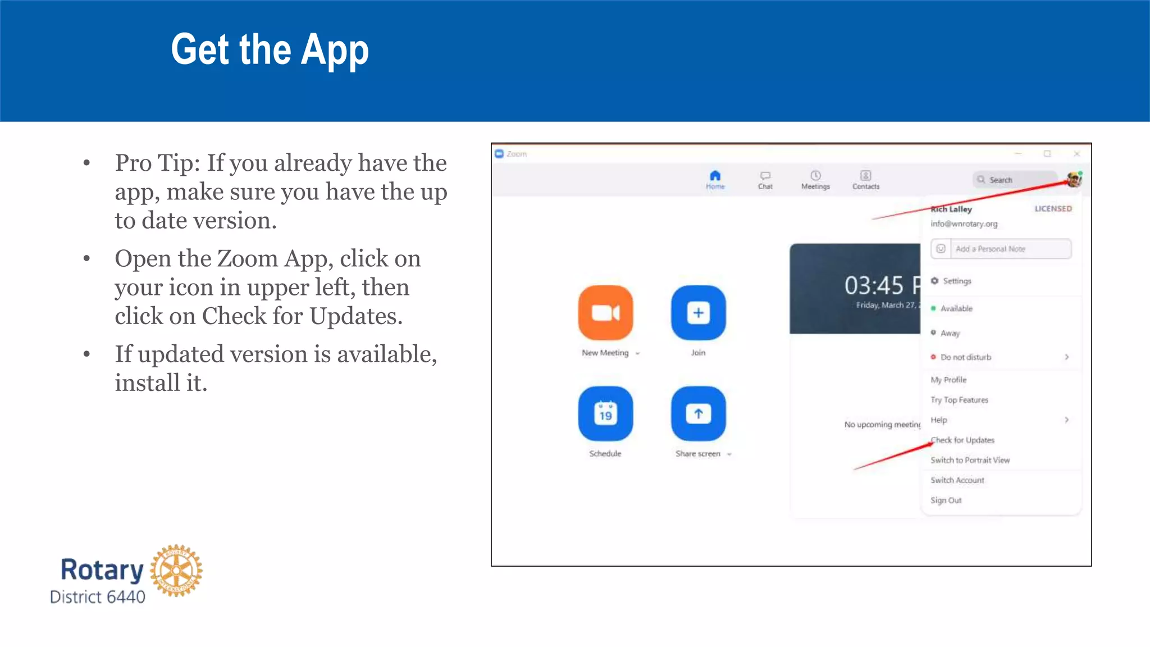Click the Zoom logo in title bar
1150x647 pixels.
point(499,154)
